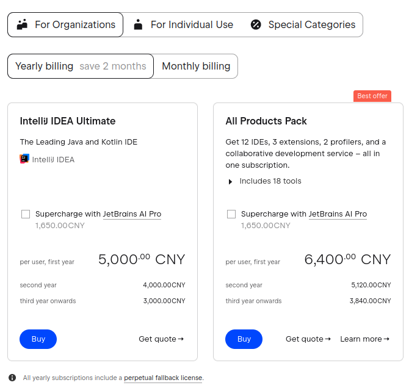Get quote for IntelliJ IDEA Ultimate
This screenshot has width=409, height=388.
point(161,339)
